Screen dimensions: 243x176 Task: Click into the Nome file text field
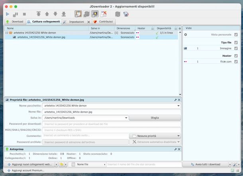(111, 112)
